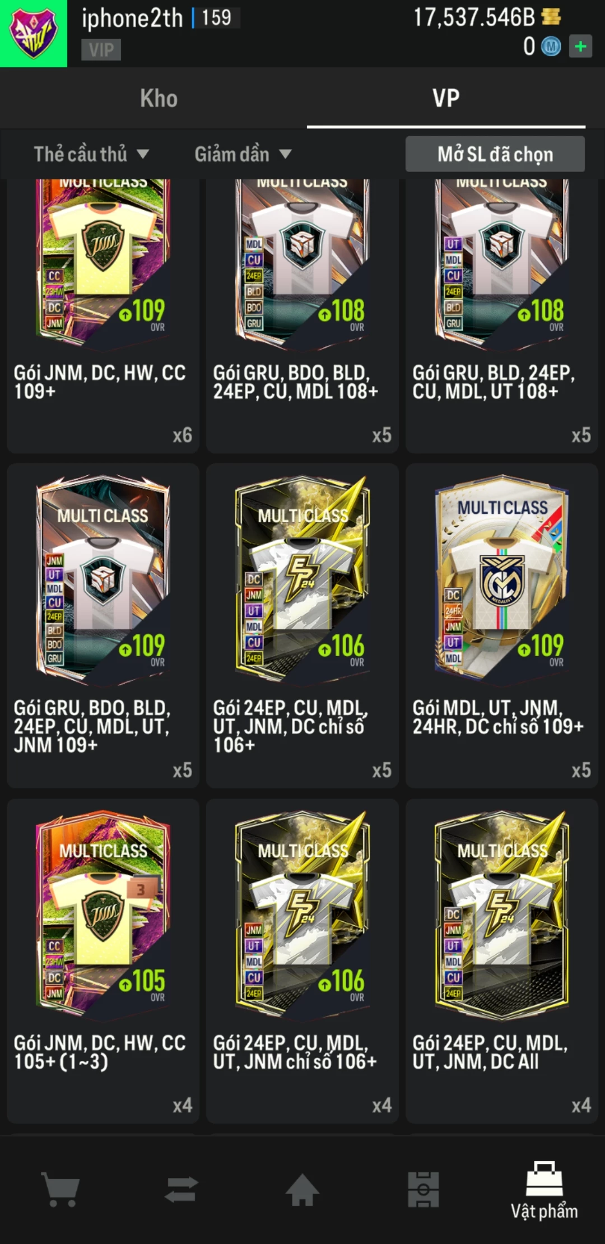Open the squad formation pitch icon
The width and height of the screenshot is (605, 1244).
pos(424,1189)
